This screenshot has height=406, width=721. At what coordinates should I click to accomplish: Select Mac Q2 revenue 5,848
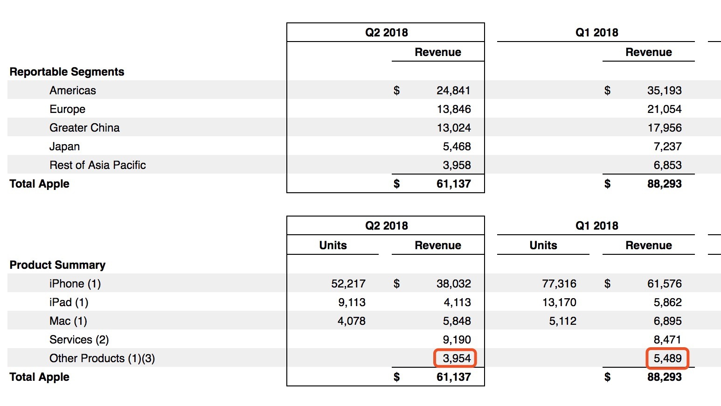pyautogui.click(x=457, y=321)
